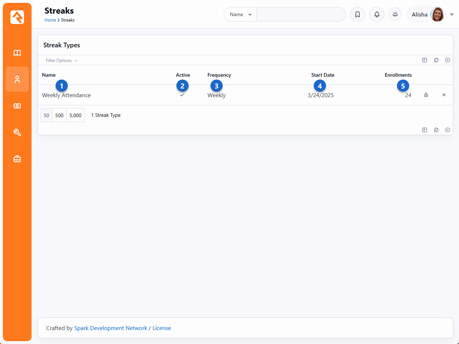Open the Finance money icon in sidebar
Image resolution: width=459 pixels, height=344 pixels.
pos(17,106)
